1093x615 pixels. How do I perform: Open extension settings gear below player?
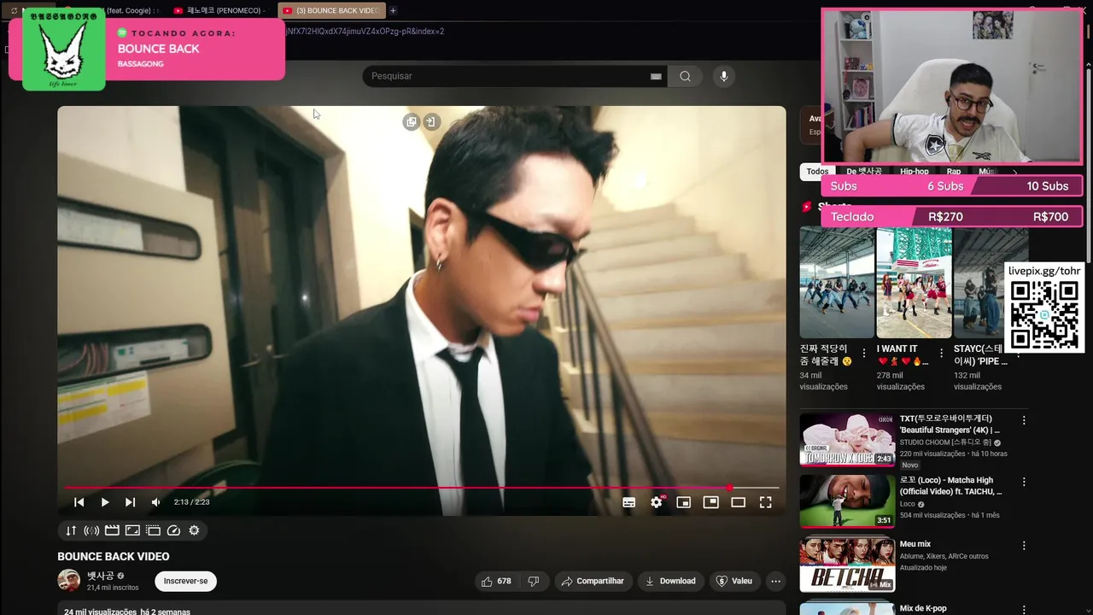194,530
